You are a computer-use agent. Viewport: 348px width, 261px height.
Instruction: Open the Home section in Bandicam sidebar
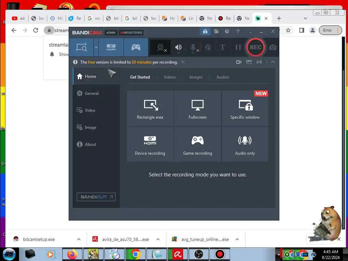click(96, 76)
